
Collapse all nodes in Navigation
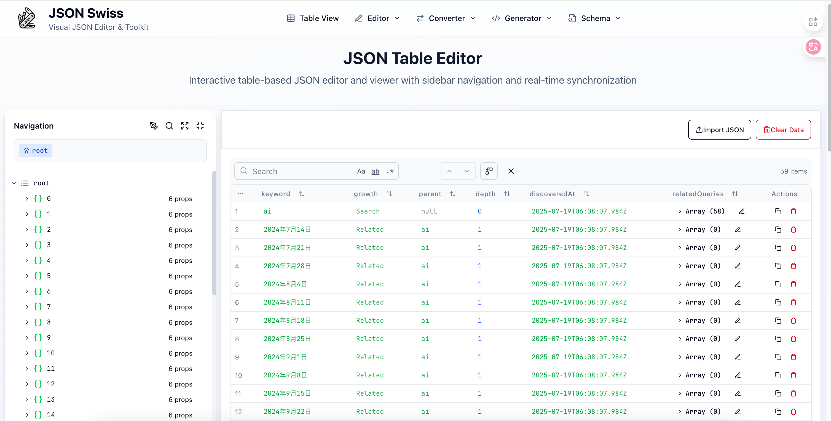click(200, 126)
